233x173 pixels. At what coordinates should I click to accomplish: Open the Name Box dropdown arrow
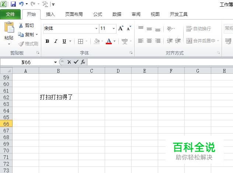click(x=55, y=62)
